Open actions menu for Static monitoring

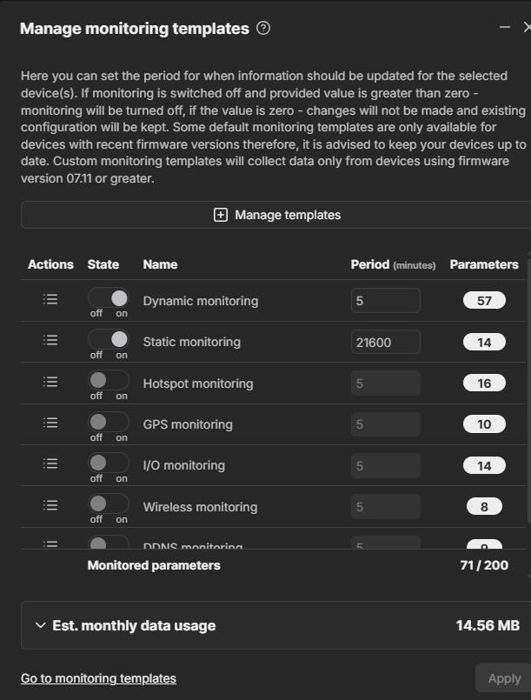(x=50, y=340)
